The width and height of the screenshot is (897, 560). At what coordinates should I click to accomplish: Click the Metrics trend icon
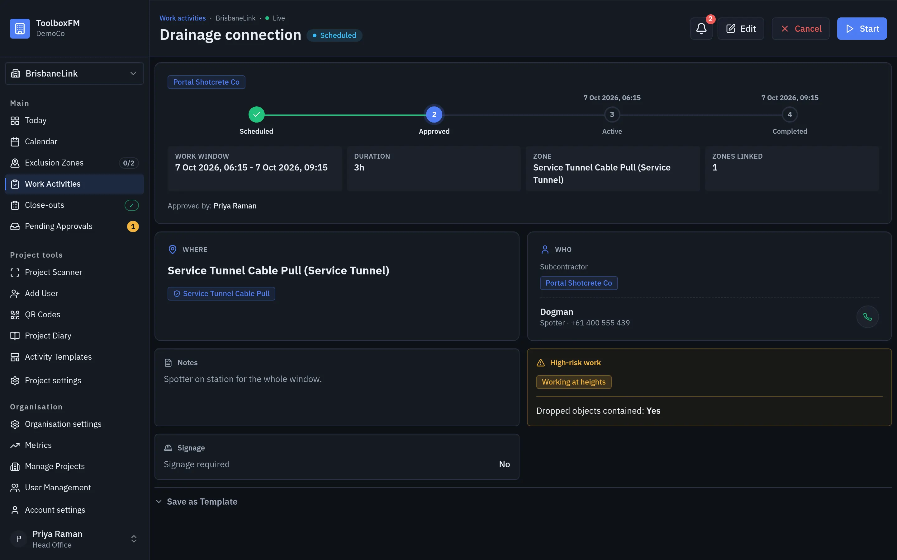[15, 446]
